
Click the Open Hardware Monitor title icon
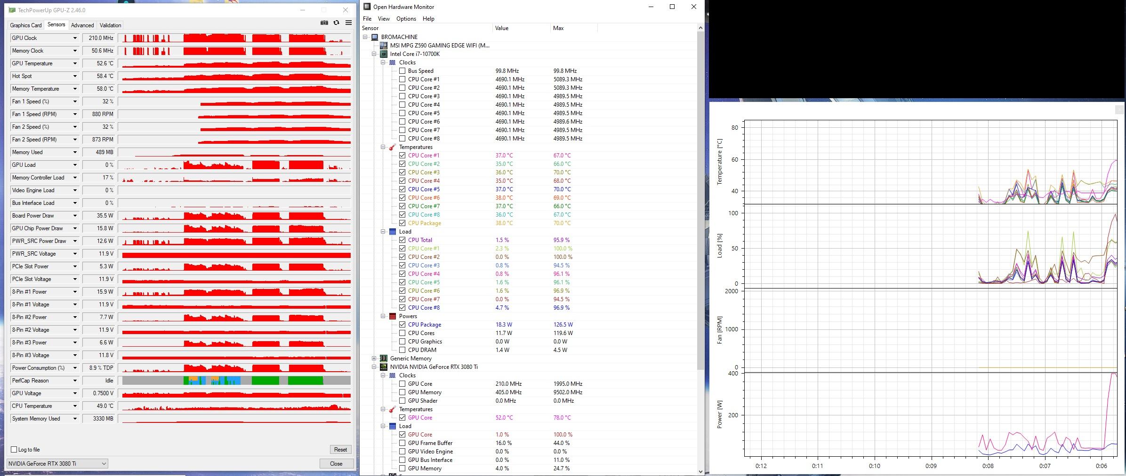[367, 7]
